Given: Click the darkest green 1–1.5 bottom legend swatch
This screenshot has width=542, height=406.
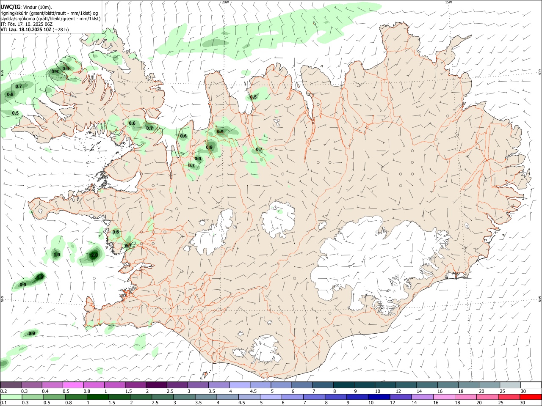Looking at the screenshot, I should pos(98,397).
